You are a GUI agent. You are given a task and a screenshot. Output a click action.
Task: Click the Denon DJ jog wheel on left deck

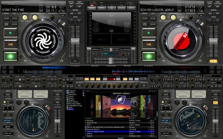tap(43, 41)
